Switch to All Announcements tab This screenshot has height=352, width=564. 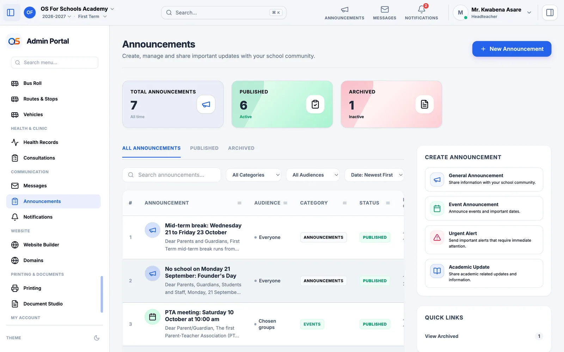pyautogui.click(x=151, y=148)
